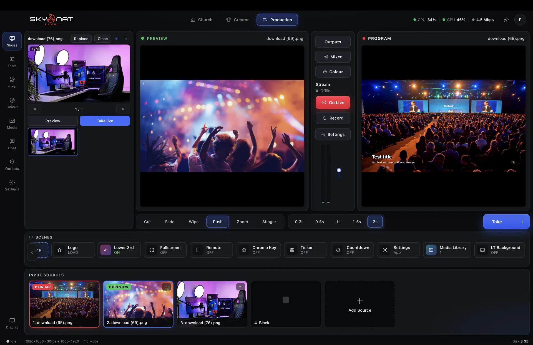Toggle the Chroma Key scene
The width and height of the screenshot is (533, 345).
click(258, 250)
